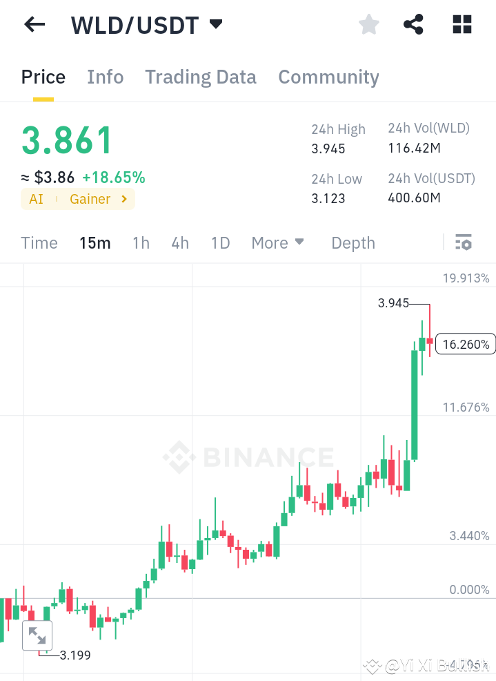Select the 15m interval

pyautogui.click(x=95, y=242)
